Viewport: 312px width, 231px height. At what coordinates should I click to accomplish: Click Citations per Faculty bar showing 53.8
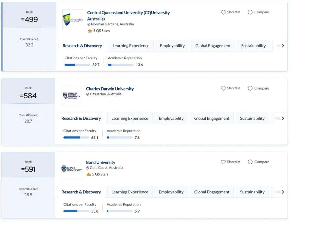click(x=76, y=211)
